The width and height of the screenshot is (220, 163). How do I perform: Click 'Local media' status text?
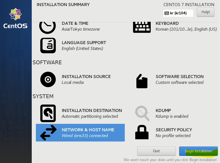(73, 82)
